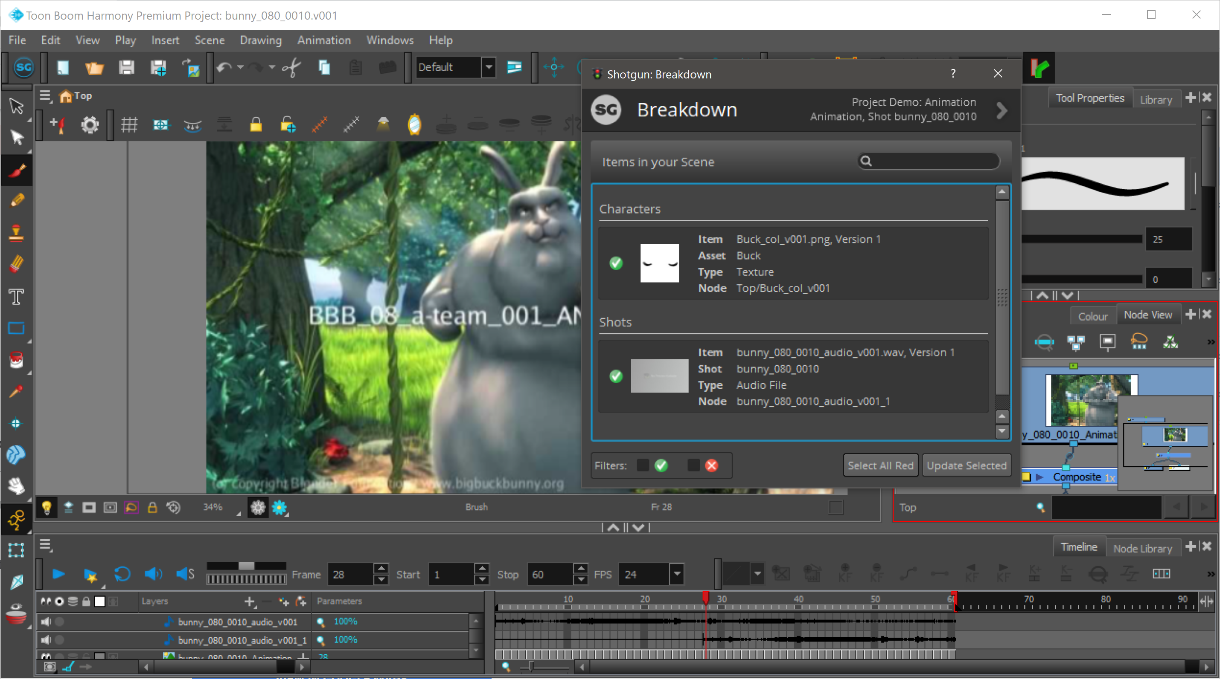Click the Shotgun SG toolbar icon
Screen dimensions: 1220x679
pos(23,68)
